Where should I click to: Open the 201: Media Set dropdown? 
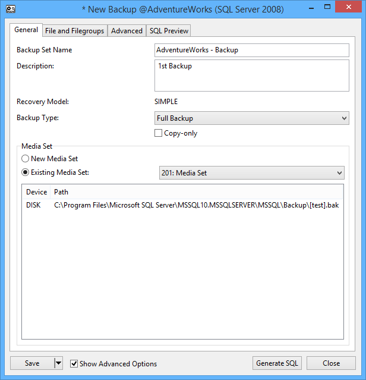(x=252, y=173)
